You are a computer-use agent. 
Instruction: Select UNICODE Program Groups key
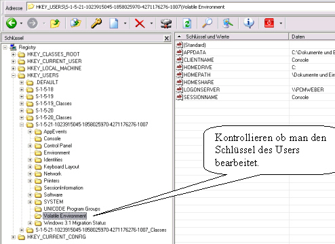(x=72, y=209)
